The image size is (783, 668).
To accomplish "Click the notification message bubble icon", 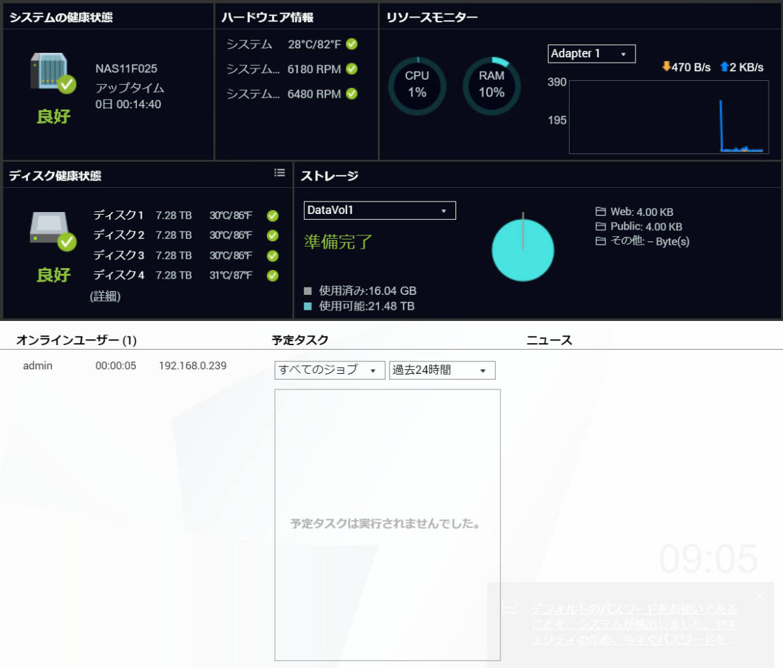I will [x=510, y=608].
